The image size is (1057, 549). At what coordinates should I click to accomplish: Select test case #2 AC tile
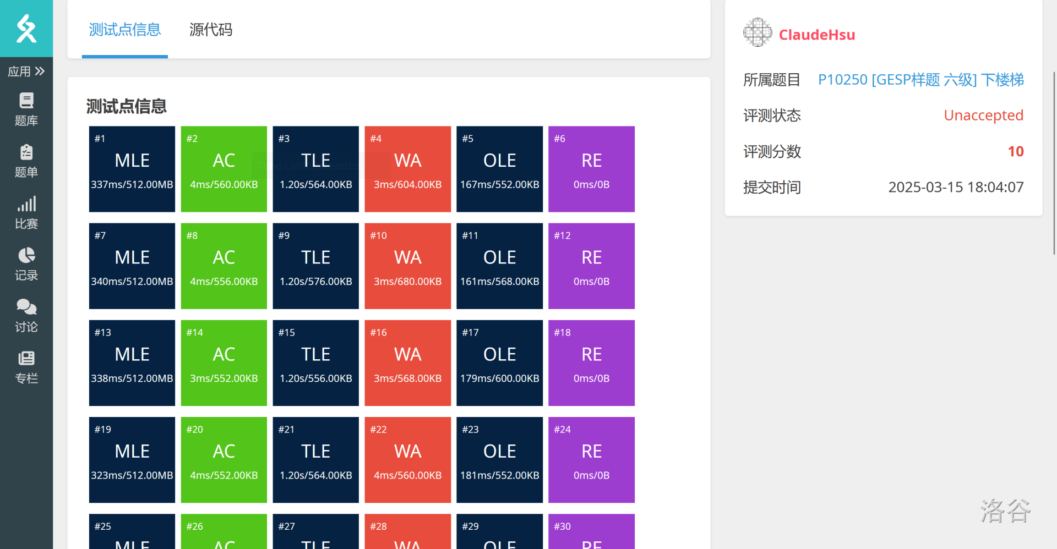(224, 169)
